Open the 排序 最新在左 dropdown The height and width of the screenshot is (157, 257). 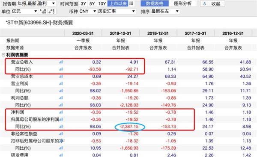pyautogui.click(x=165, y=11)
